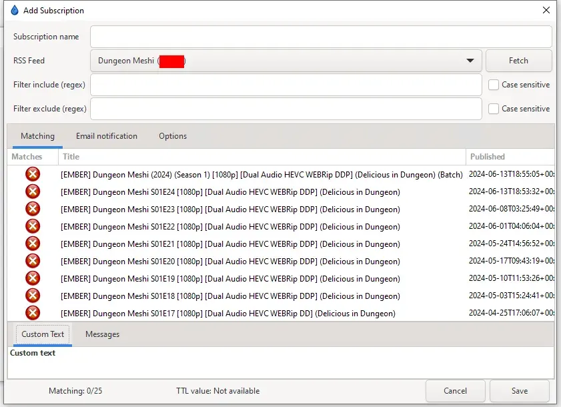The image size is (561, 407).
Task: Click the published date 2024-04-25T17:06:07
Action: tap(512, 313)
